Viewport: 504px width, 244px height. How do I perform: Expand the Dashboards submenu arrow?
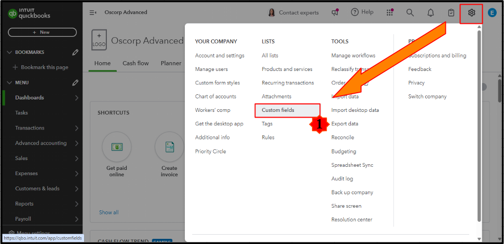point(76,98)
